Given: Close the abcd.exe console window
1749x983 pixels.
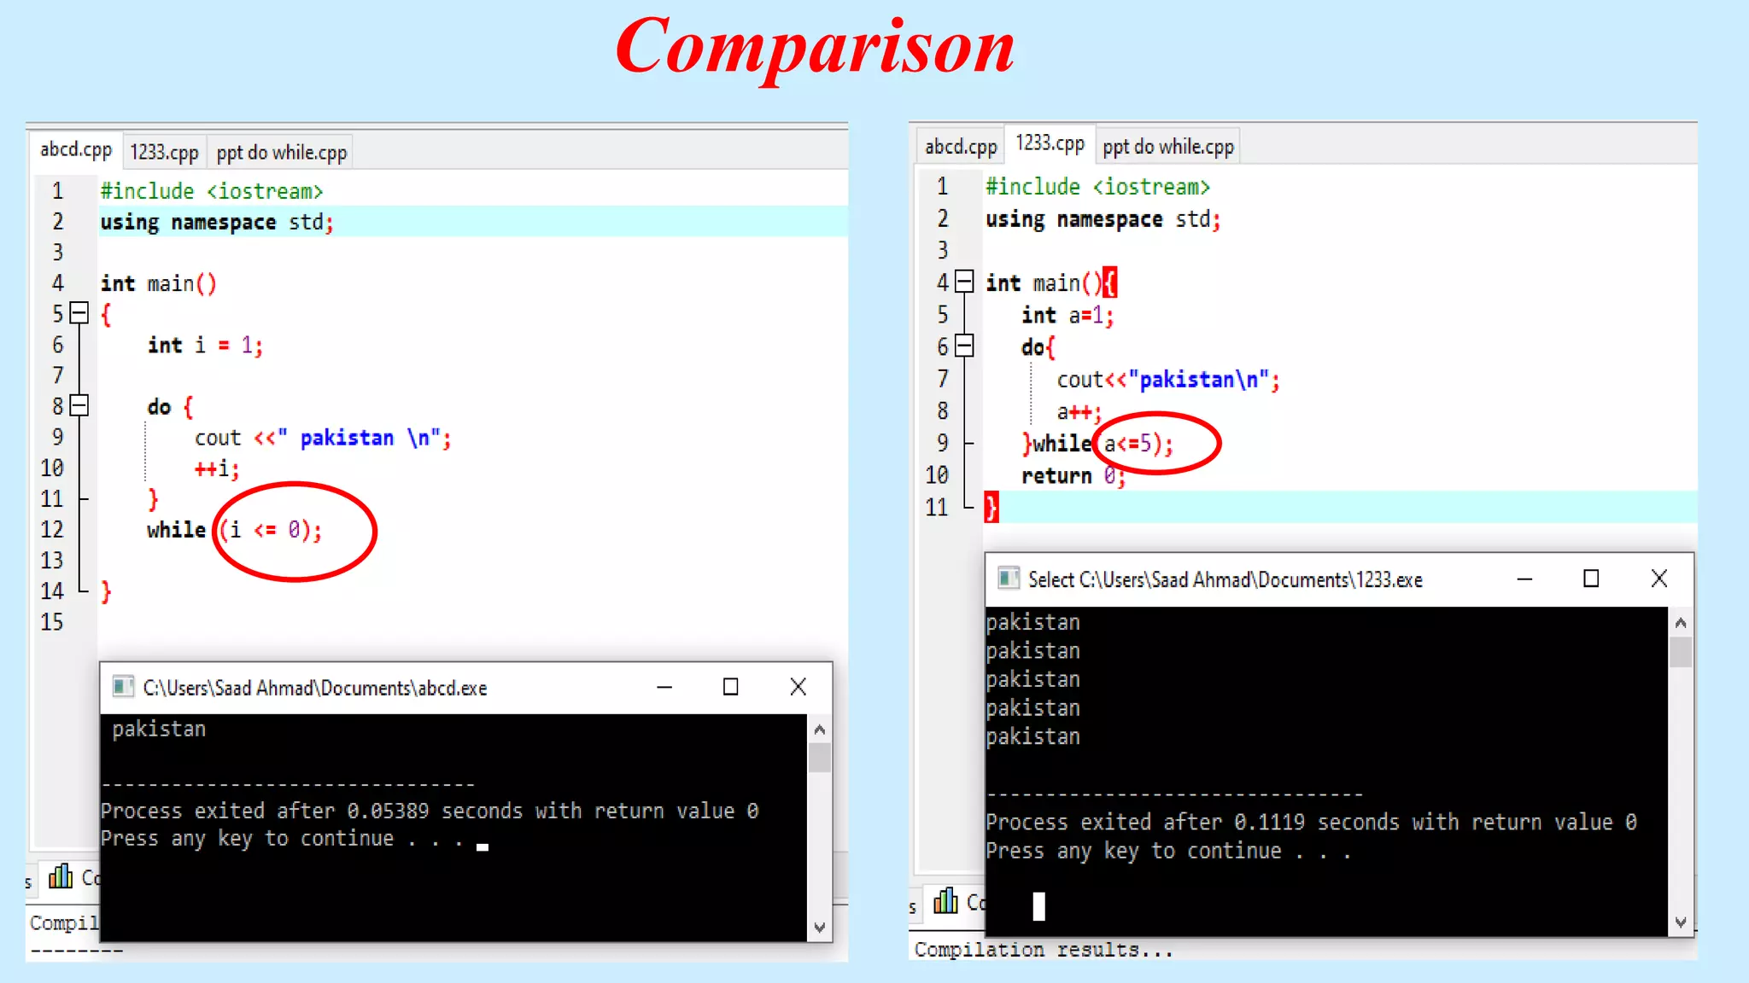Looking at the screenshot, I should click(x=798, y=687).
